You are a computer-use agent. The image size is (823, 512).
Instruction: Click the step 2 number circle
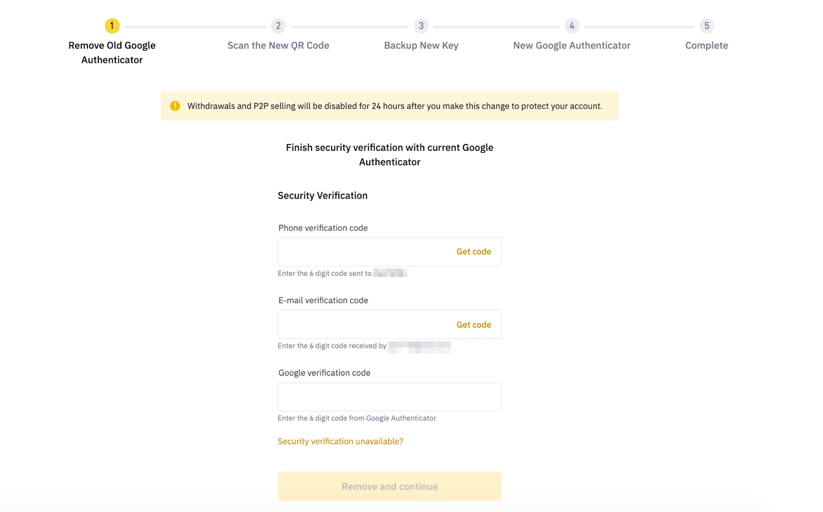[278, 26]
